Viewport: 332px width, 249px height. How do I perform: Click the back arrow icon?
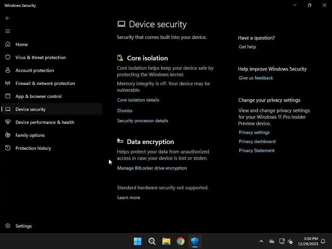(8, 18)
